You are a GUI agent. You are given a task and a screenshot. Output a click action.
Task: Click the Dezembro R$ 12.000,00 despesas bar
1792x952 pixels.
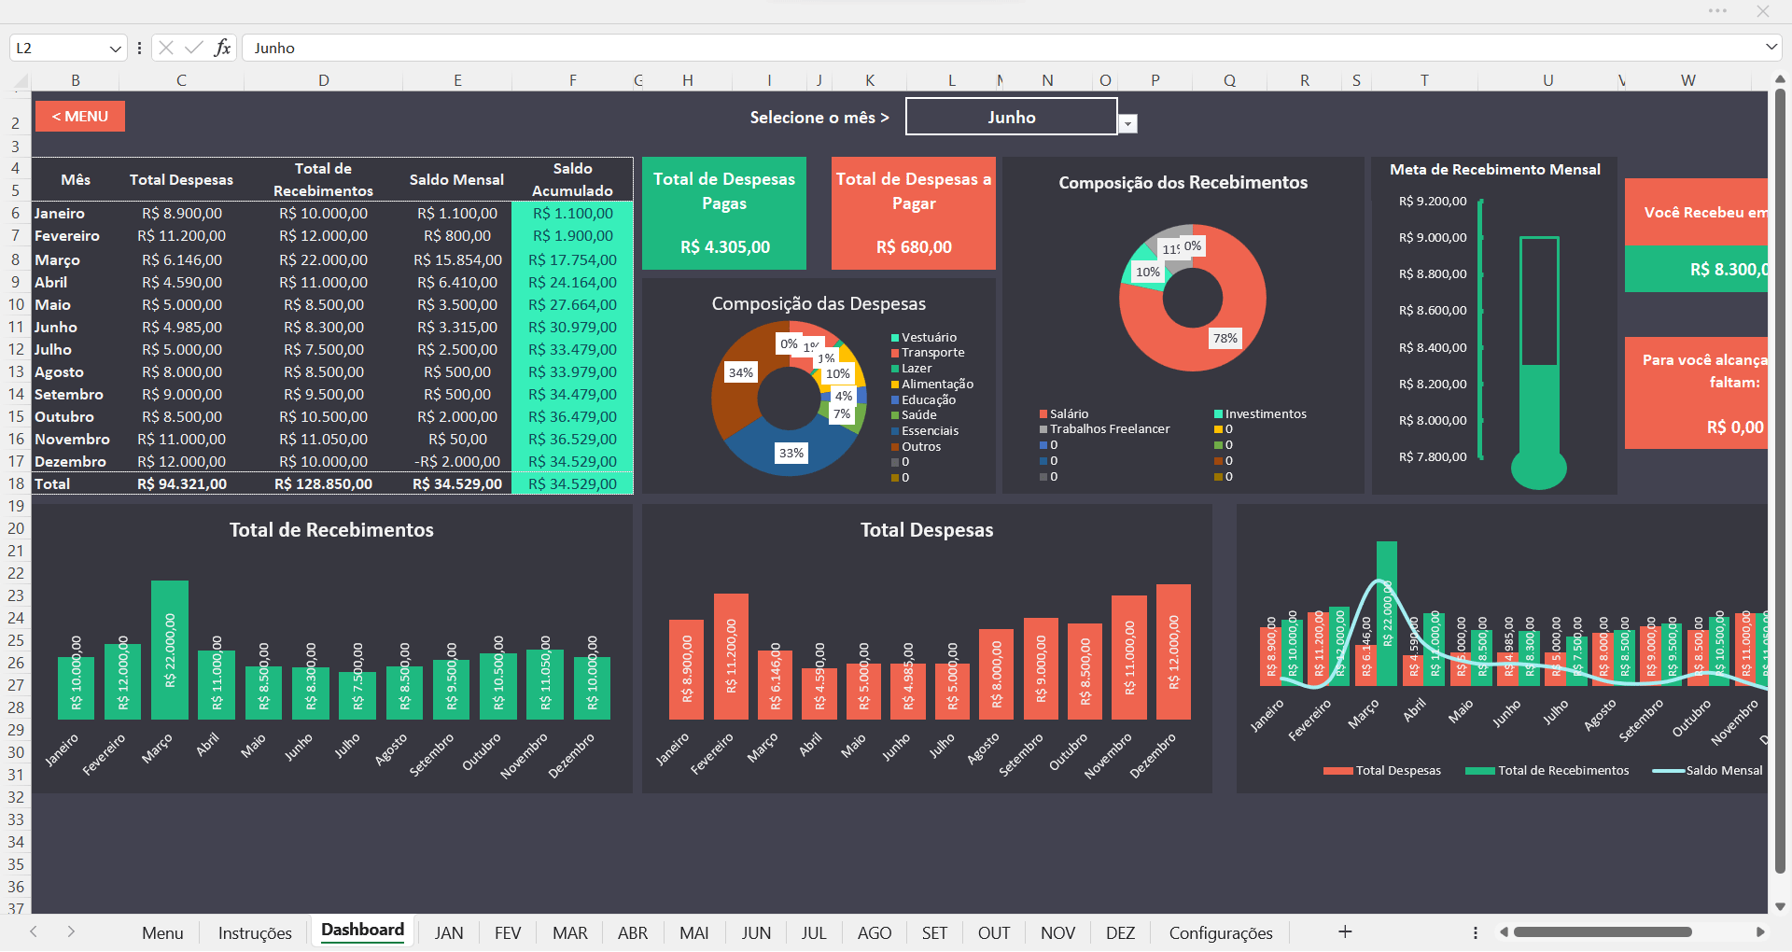tap(1173, 651)
